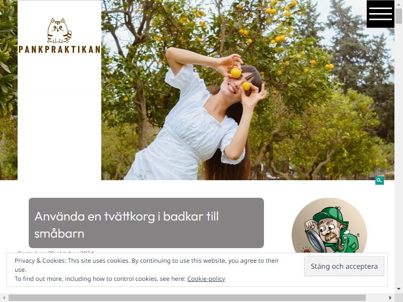Image resolution: width=403 pixels, height=302 pixels.
Task: Click the down arrow on vertical scrollbar
Action: [x=398, y=289]
